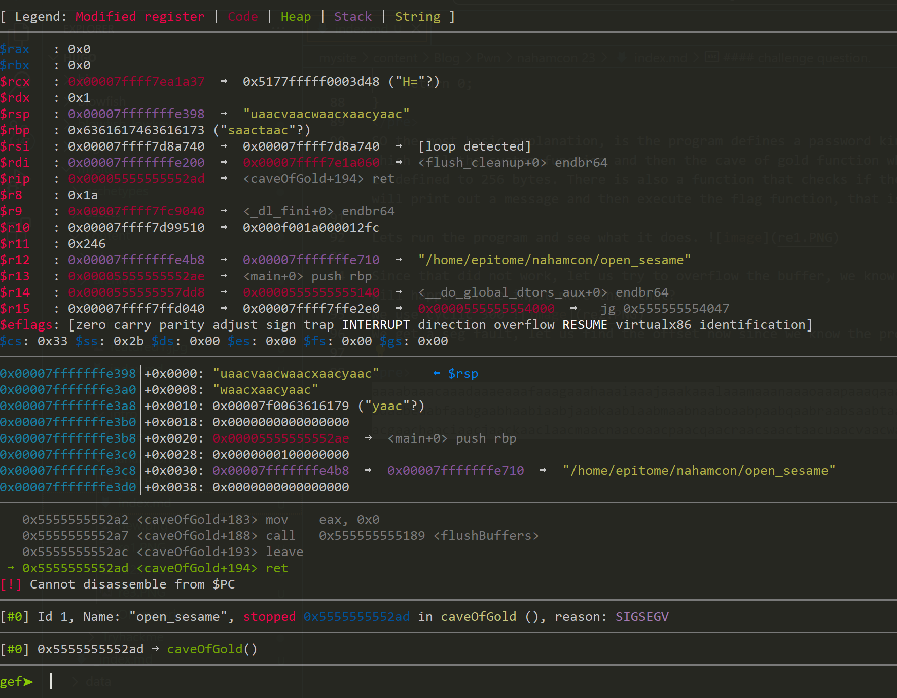Click the ← $rsp stack pointer marker
The image size is (897, 698).
[455, 374]
